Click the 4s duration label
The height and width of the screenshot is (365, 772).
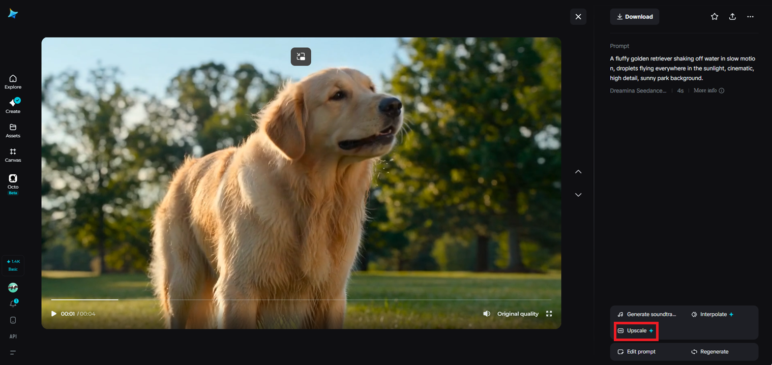[x=680, y=90]
